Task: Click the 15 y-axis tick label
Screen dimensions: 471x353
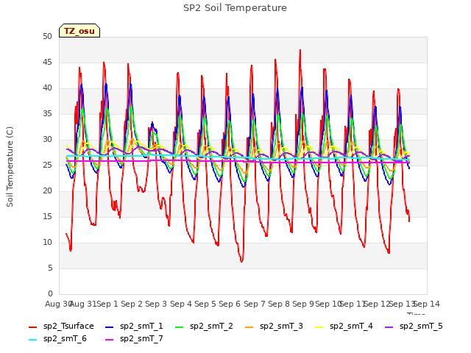Action: 47,217
